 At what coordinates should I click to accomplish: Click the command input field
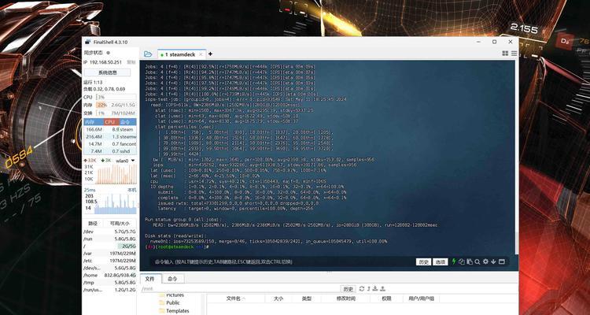tap(282, 261)
